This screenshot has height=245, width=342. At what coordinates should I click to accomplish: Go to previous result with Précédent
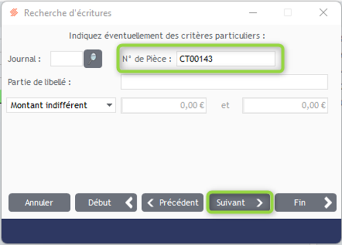pos(173,202)
